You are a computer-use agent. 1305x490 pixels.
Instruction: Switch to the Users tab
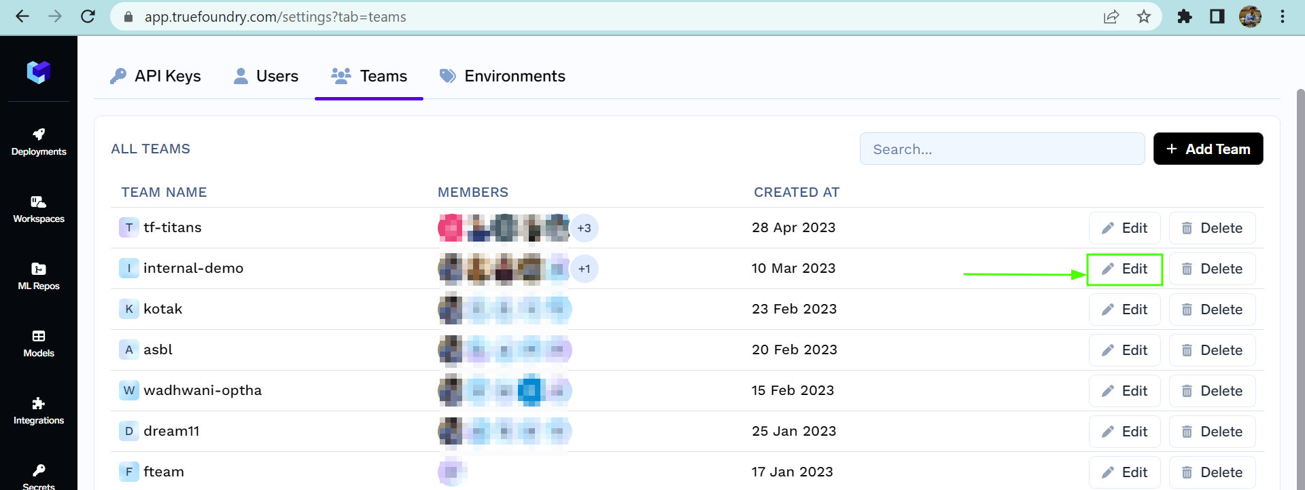pos(266,76)
